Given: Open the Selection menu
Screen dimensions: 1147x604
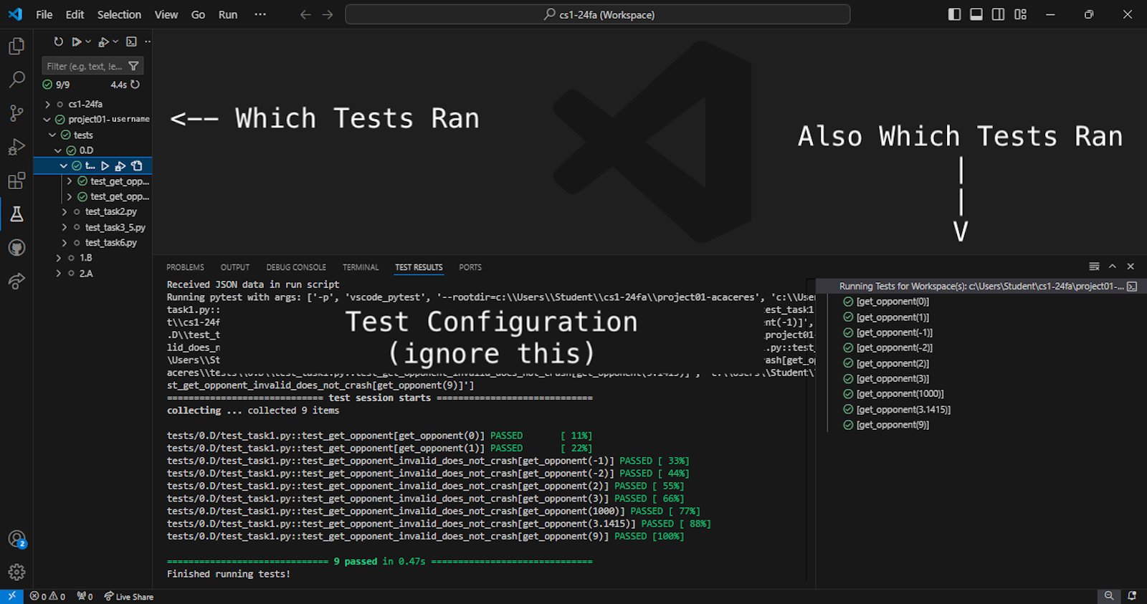Looking at the screenshot, I should click(x=119, y=14).
